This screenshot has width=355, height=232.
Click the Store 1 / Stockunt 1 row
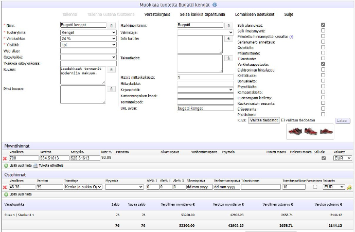pyautogui.click(x=177, y=215)
